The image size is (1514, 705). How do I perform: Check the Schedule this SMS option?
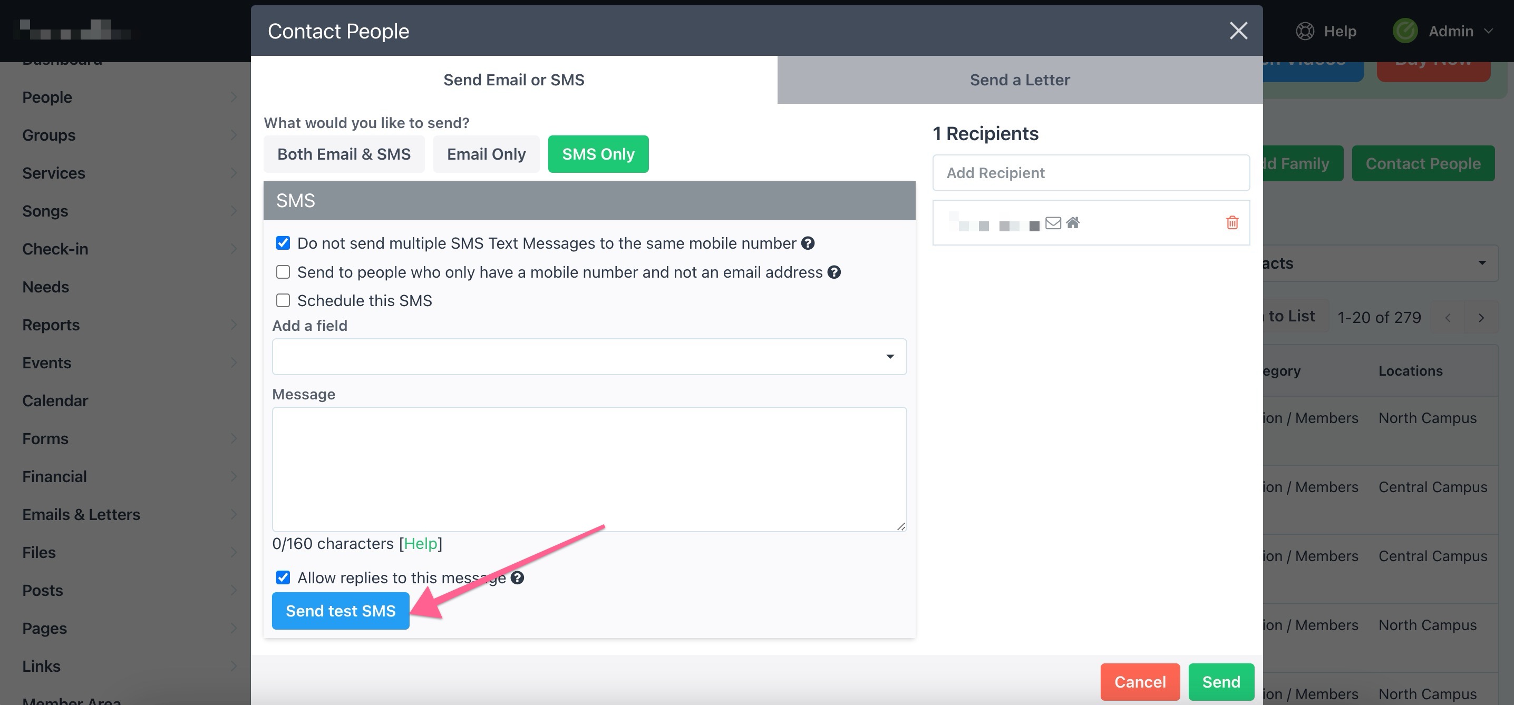283,300
